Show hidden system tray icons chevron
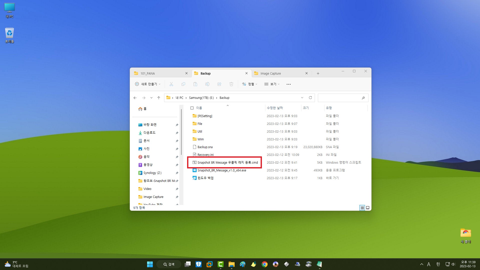The height and width of the screenshot is (270, 480). pyautogui.click(x=422, y=264)
